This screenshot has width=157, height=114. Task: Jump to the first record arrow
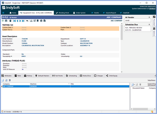pyautogui.click(x=14, y=21)
